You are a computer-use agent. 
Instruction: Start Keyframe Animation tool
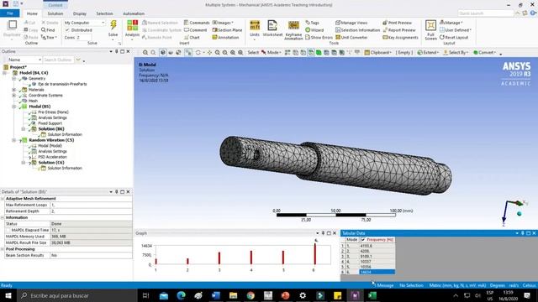[293, 30]
